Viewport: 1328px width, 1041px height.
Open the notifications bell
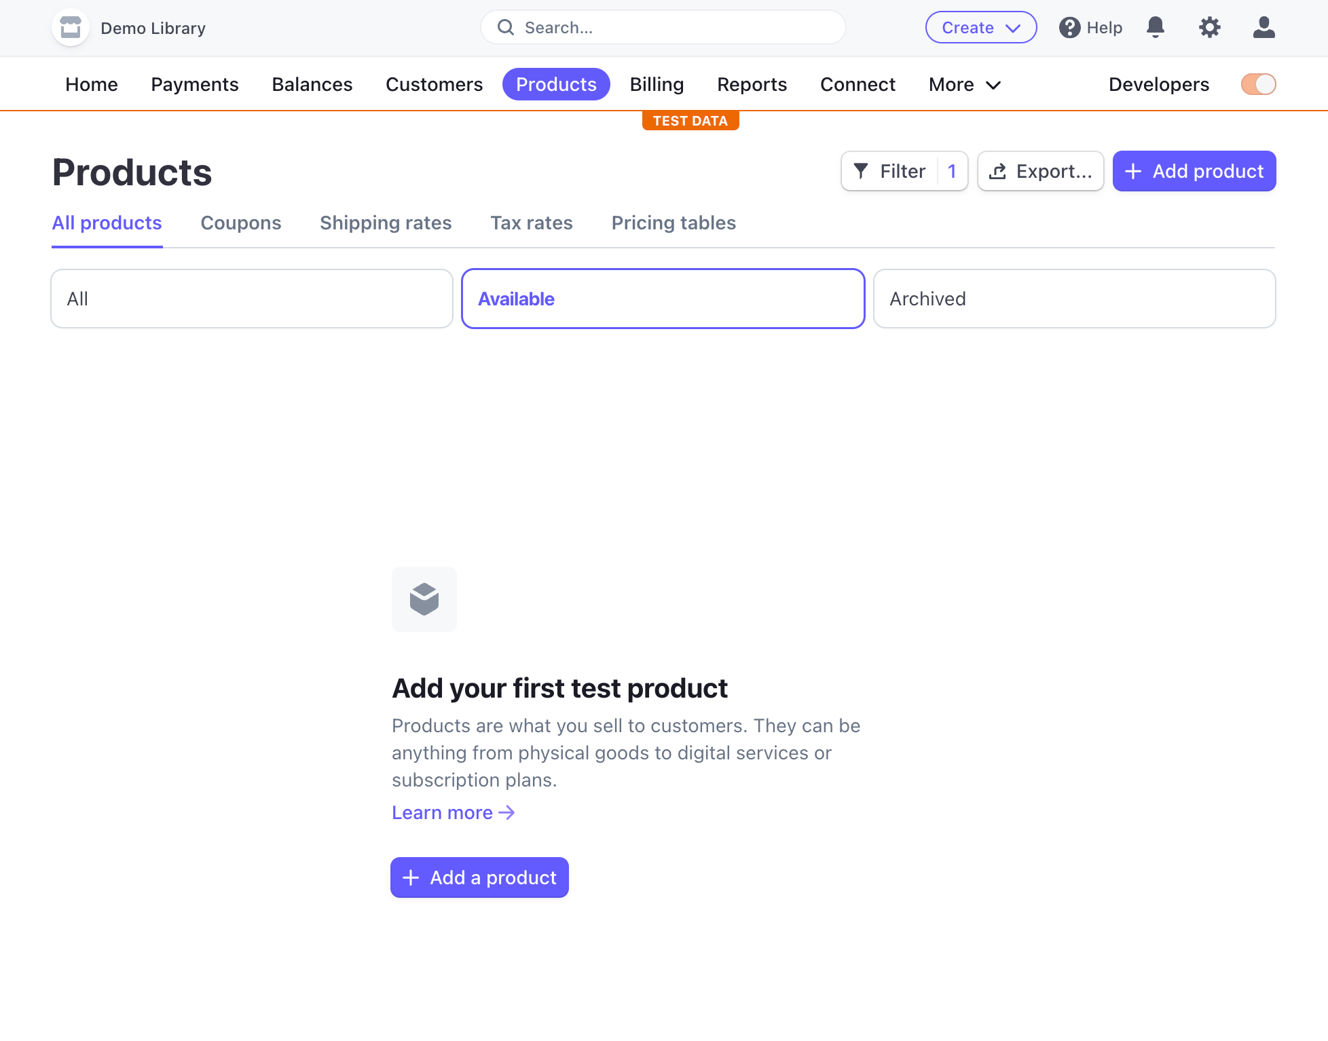[x=1155, y=28]
